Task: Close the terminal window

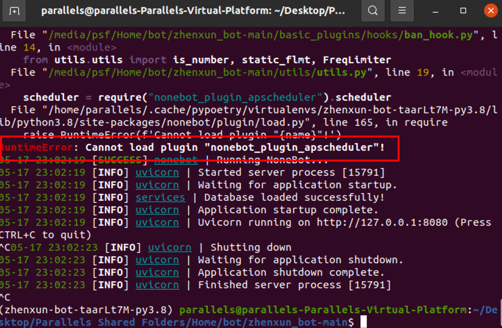Action: pyautogui.click(x=491, y=10)
